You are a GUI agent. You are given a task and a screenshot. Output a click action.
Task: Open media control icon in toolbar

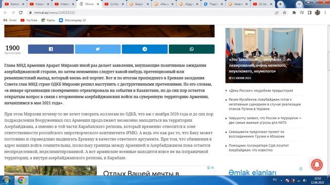(x=302, y=12)
